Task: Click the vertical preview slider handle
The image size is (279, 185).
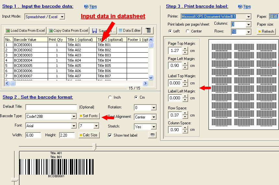Action: tap(15, 180)
